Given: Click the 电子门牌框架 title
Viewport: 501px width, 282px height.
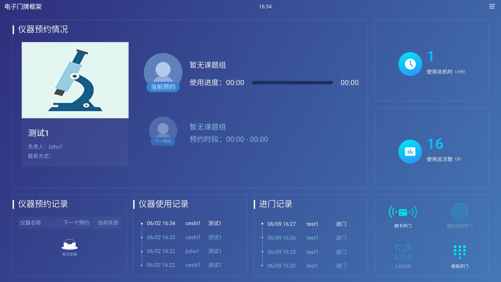Looking at the screenshot, I should [x=23, y=7].
